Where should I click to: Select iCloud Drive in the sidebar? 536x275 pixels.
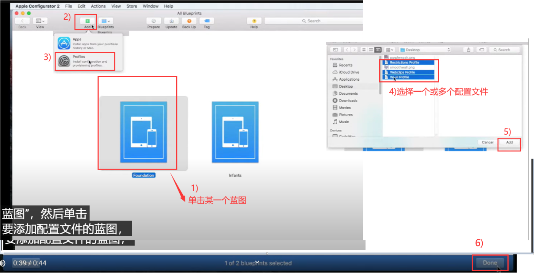click(x=346, y=72)
